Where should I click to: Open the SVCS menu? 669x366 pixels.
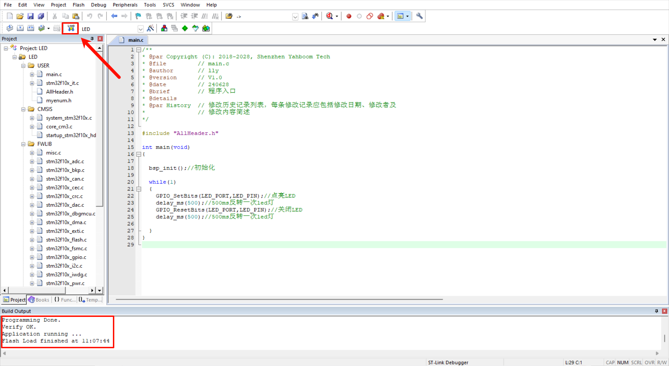[x=168, y=5]
